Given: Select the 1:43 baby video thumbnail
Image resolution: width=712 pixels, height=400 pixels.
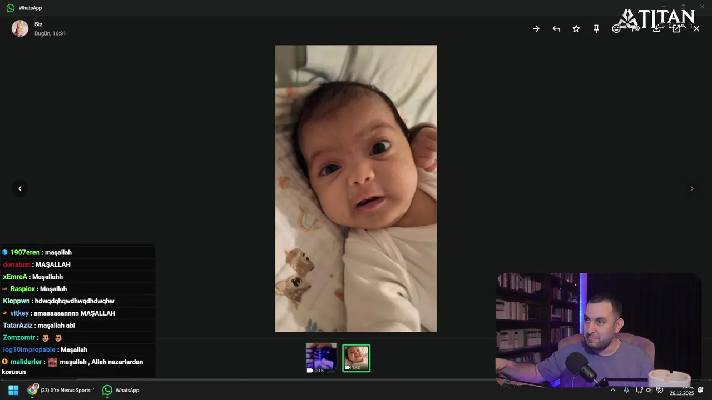Looking at the screenshot, I should pyautogui.click(x=356, y=358).
